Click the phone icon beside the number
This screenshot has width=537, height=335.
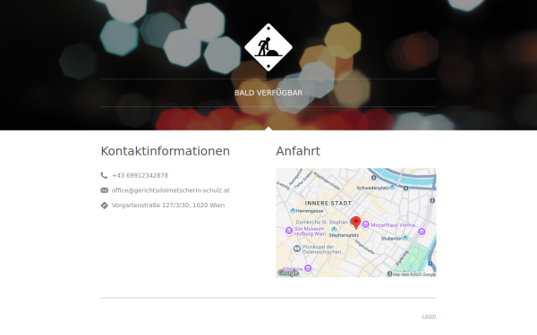[x=104, y=175]
